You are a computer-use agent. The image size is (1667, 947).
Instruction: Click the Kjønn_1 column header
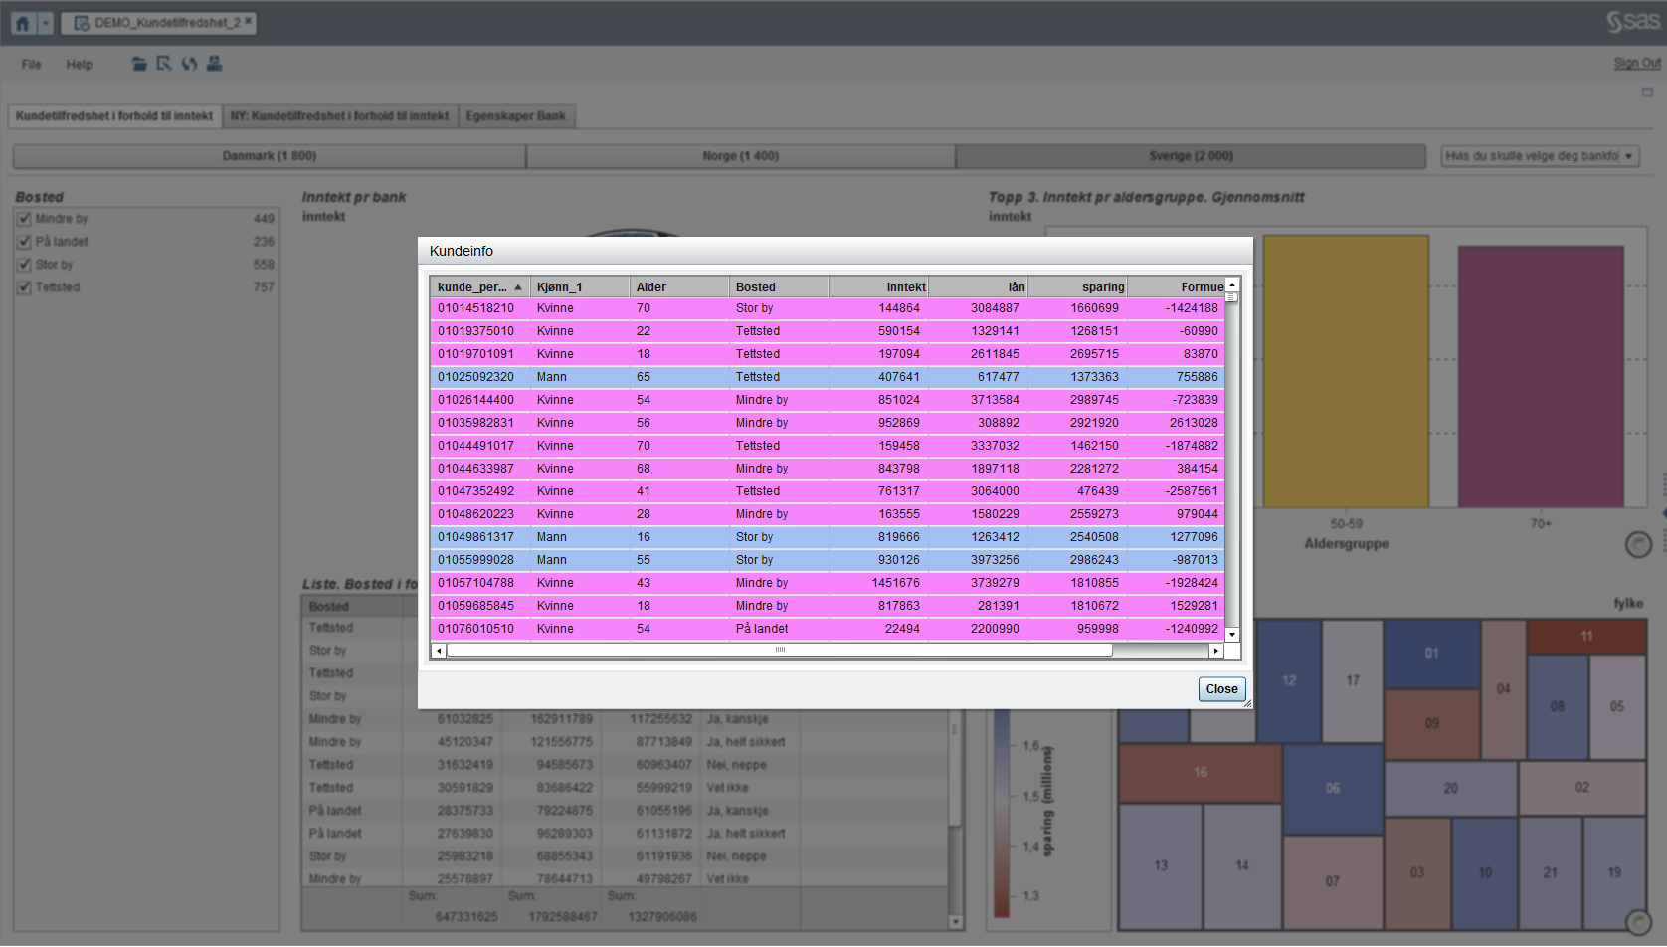click(x=580, y=286)
